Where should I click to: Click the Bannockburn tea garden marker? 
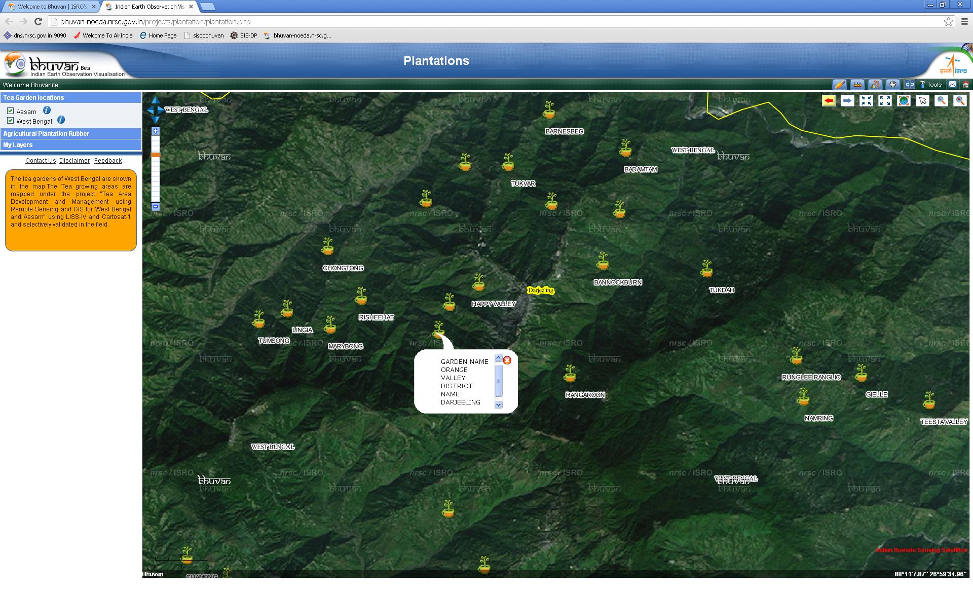tap(603, 261)
